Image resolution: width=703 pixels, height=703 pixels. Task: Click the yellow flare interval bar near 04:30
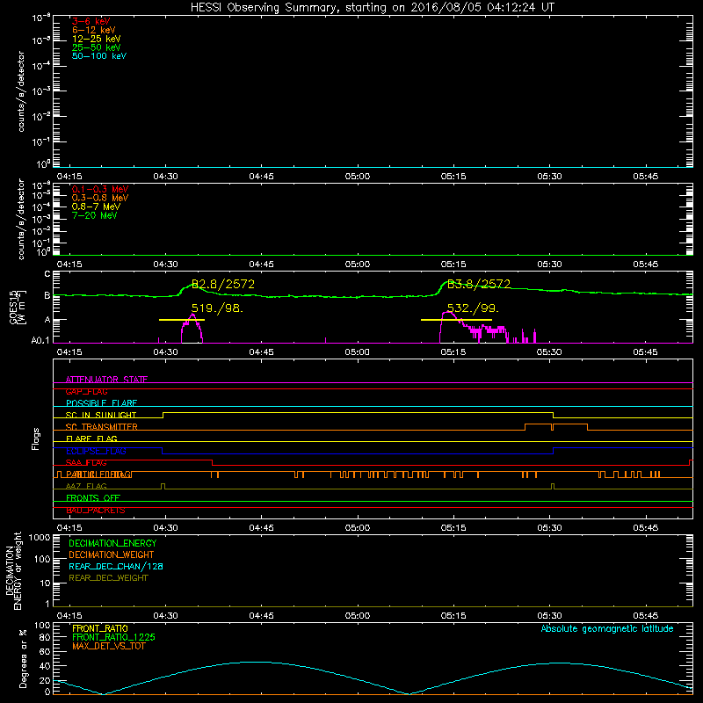[x=182, y=320]
